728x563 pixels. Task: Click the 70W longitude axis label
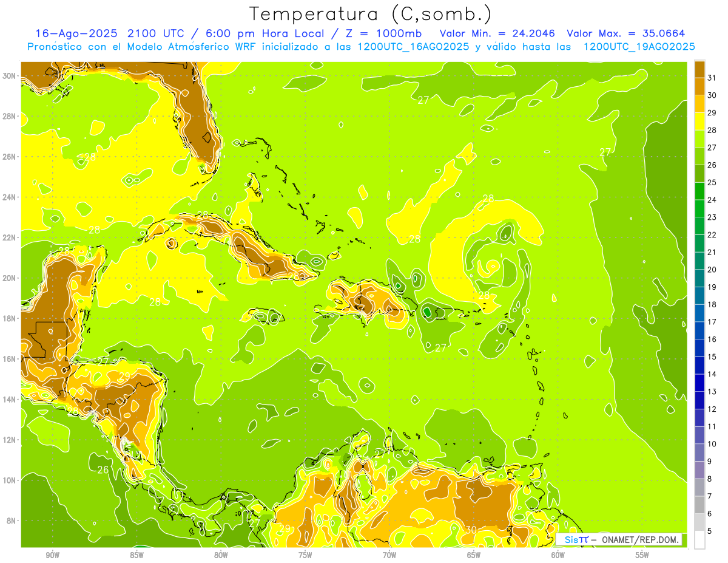389,554
